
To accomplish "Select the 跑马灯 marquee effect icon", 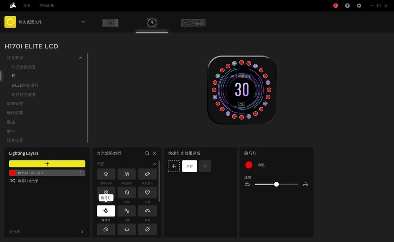I will click(106, 211).
